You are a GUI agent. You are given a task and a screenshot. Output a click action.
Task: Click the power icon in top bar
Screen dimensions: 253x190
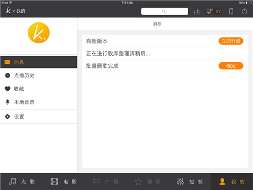(244, 11)
